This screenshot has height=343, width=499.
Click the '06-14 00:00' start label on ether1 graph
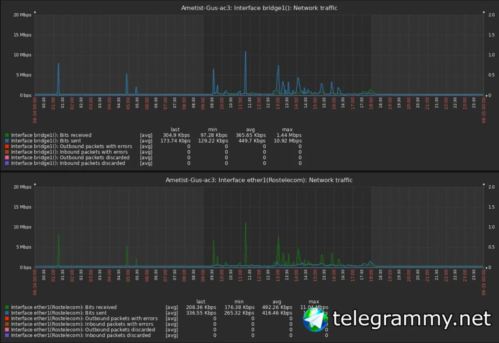tap(35, 283)
